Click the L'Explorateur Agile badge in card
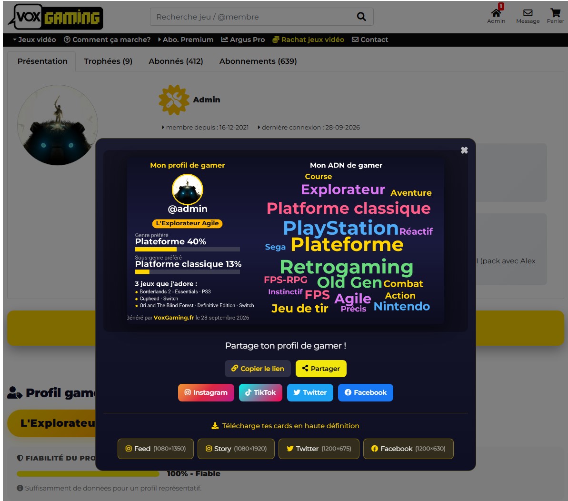 click(x=187, y=223)
